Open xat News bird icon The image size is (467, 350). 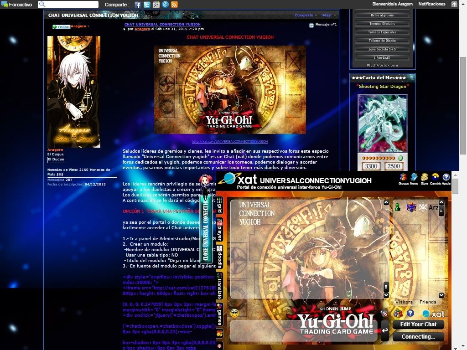coord(414,179)
